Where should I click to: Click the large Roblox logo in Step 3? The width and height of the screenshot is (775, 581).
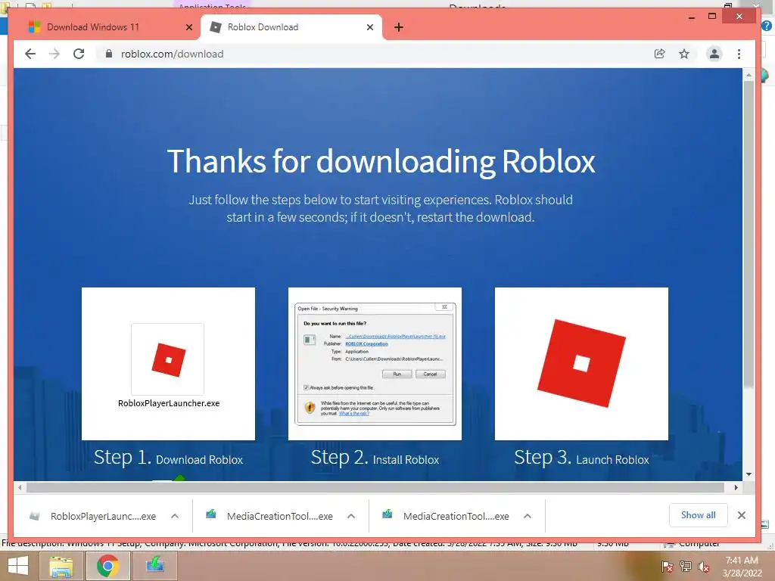click(581, 363)
